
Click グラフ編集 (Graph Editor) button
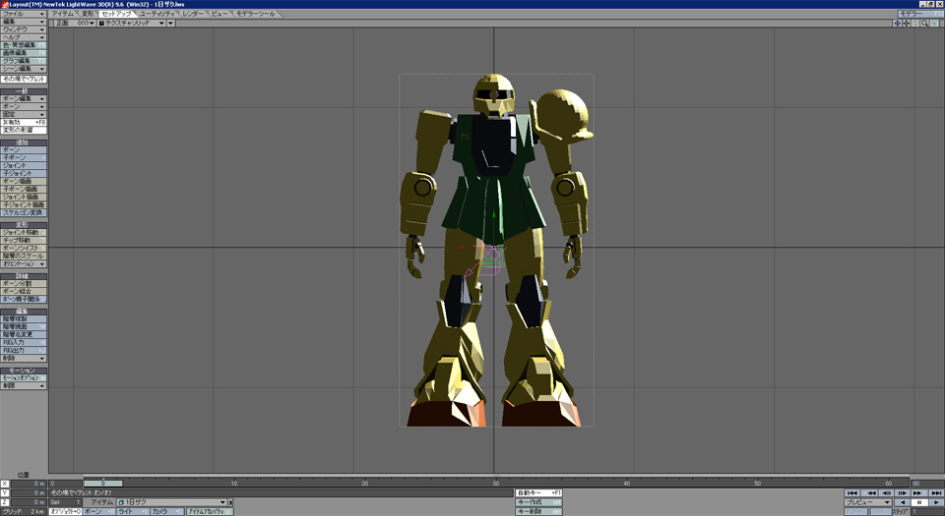click(24, 61)
